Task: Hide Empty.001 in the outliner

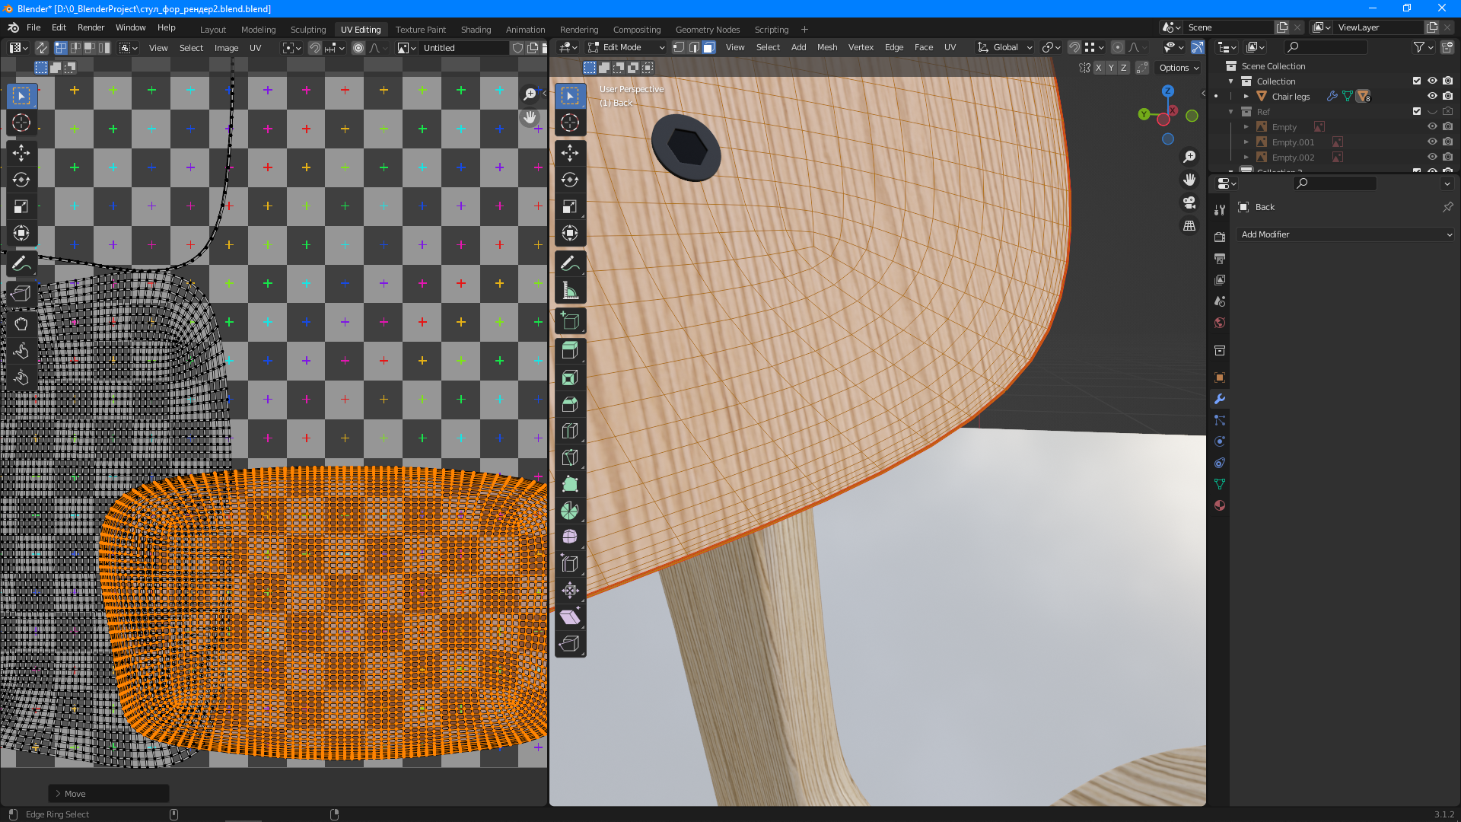Action: click(x=1432, y=142)
